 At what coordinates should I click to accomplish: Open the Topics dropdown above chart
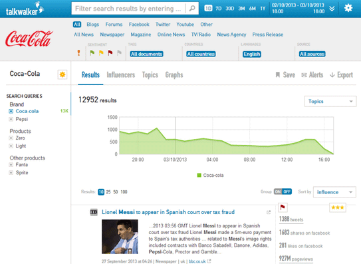[x=330, y=101]
